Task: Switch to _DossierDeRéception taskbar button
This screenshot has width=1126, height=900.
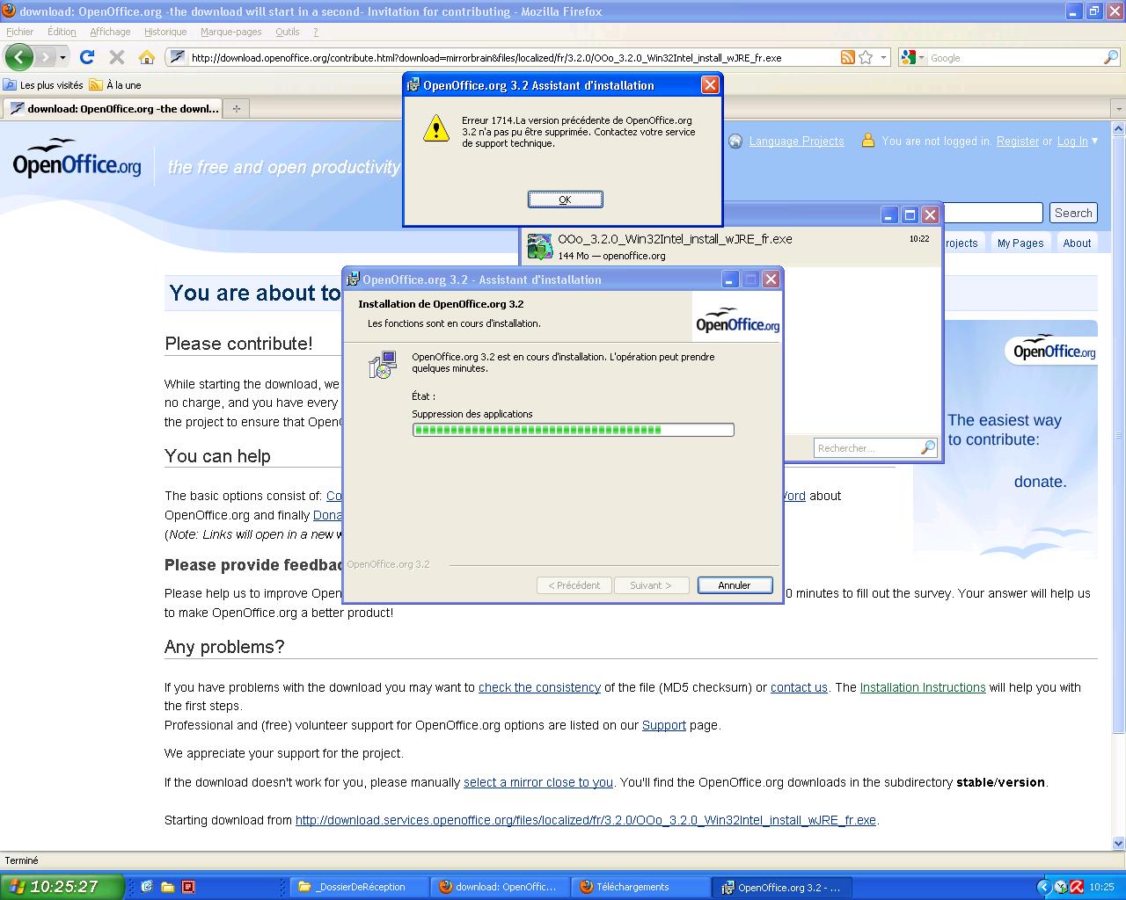Action: (x=360, y=887)
